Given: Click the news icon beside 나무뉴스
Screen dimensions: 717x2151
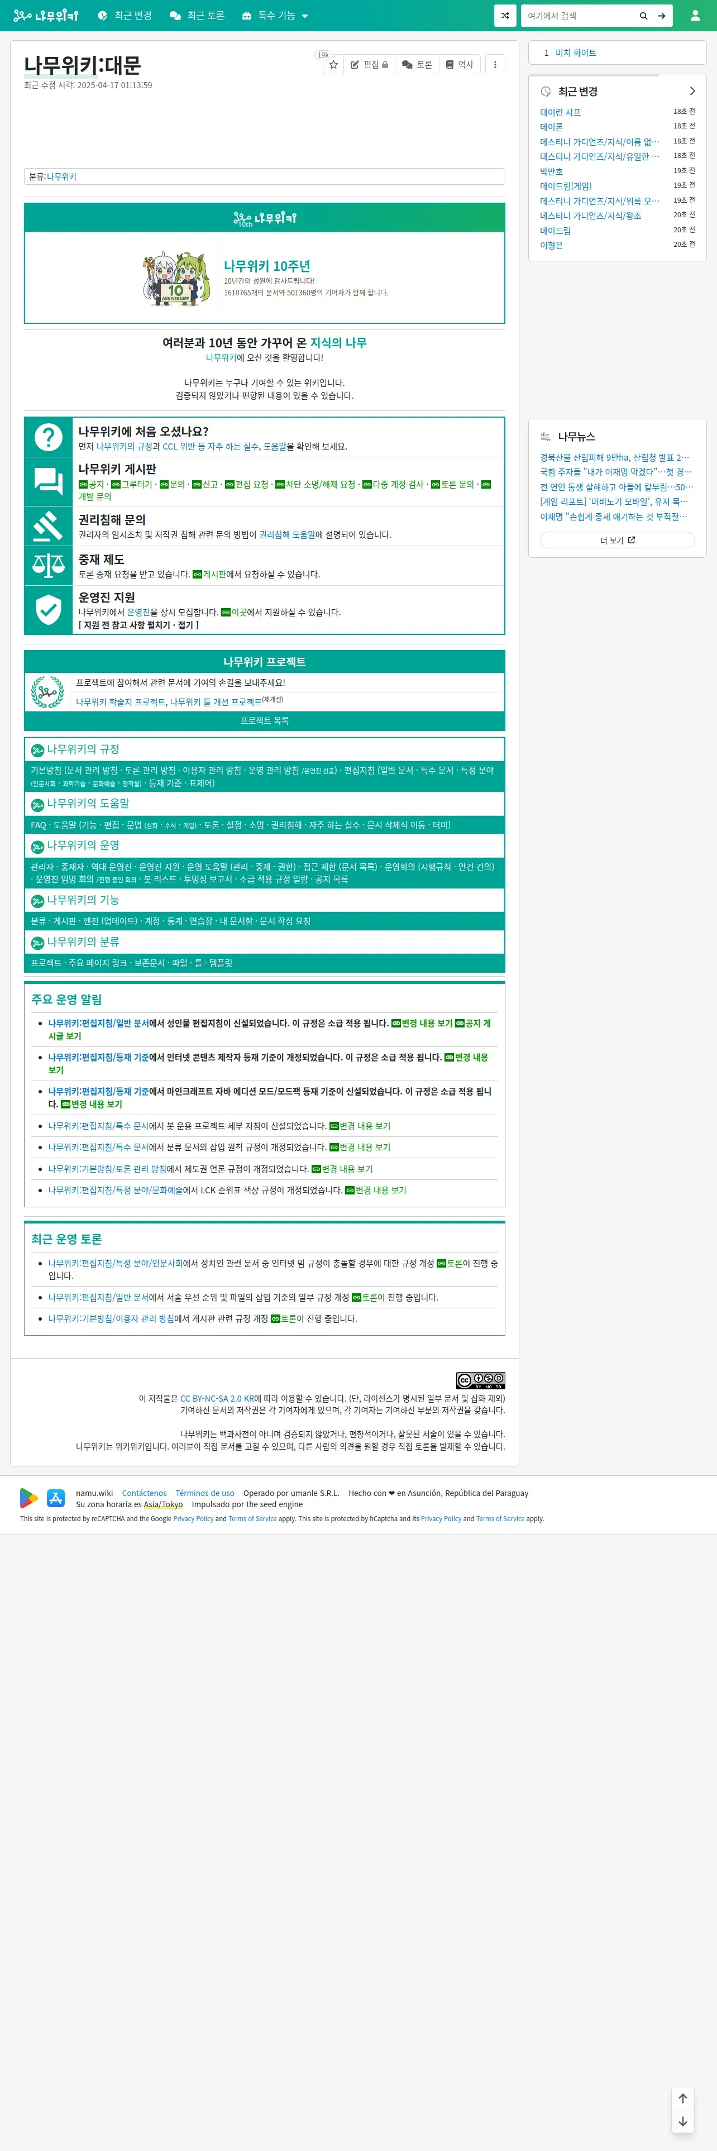Looking at the screenshot, I should click(546, 436).
